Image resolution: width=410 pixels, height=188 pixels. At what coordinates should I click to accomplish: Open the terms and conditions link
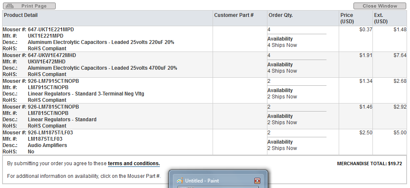[x=134, y=163]
